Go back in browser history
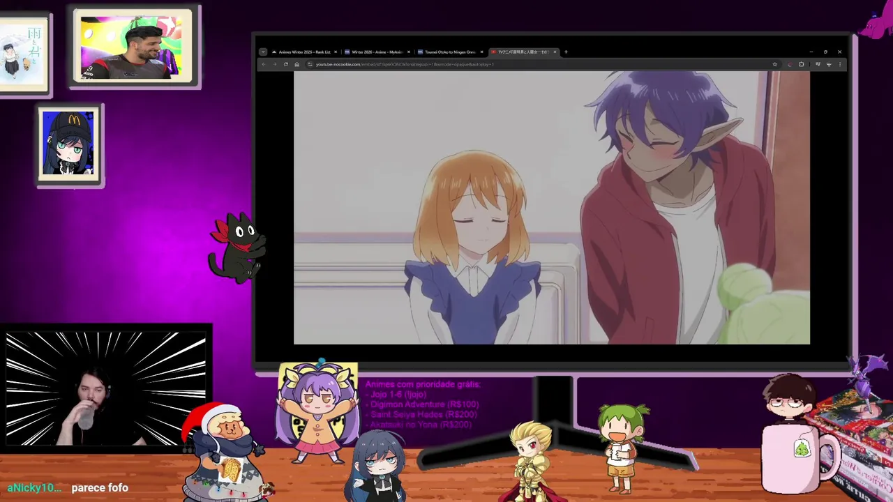 pyautogui.click(x=264, y=64)
